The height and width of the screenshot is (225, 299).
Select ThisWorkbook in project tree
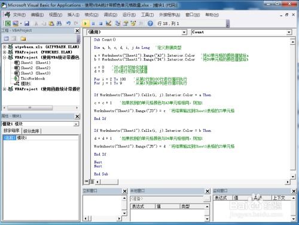pyautogui.click(x=33, y=79)
